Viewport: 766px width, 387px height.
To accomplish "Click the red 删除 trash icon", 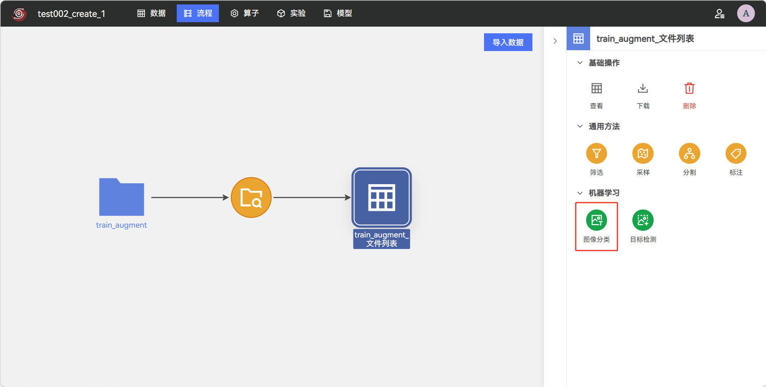I will [x=689, y=88].
